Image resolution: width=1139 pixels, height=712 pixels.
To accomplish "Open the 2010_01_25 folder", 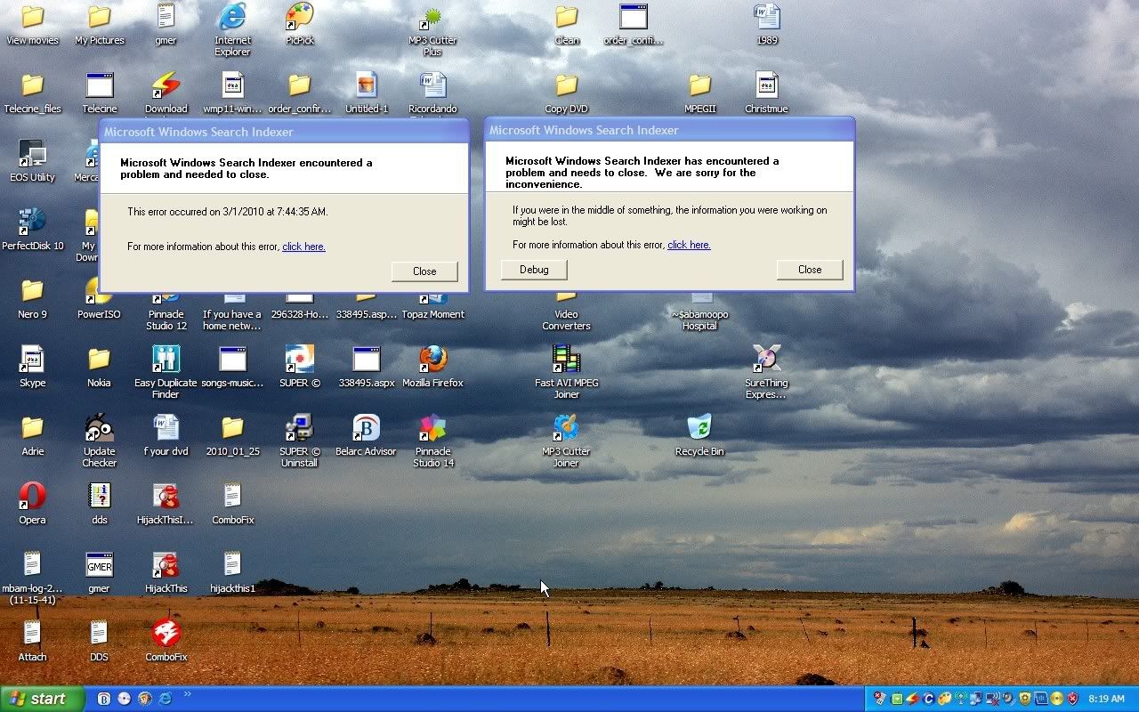I will (x=232, y=435).
